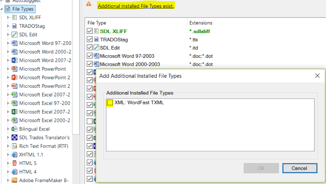Uncheck the Microsoft Word 97-2003 checkbox
This screenshot has width=326, height=184.
pos(90,56)
